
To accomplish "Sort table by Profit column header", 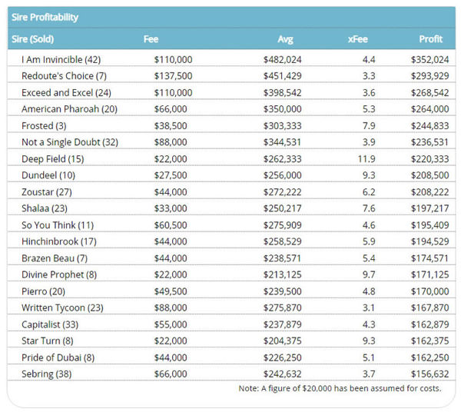I will tap(430, 38).
